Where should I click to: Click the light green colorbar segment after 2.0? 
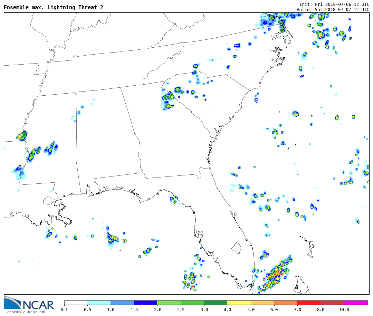point(169,303)
